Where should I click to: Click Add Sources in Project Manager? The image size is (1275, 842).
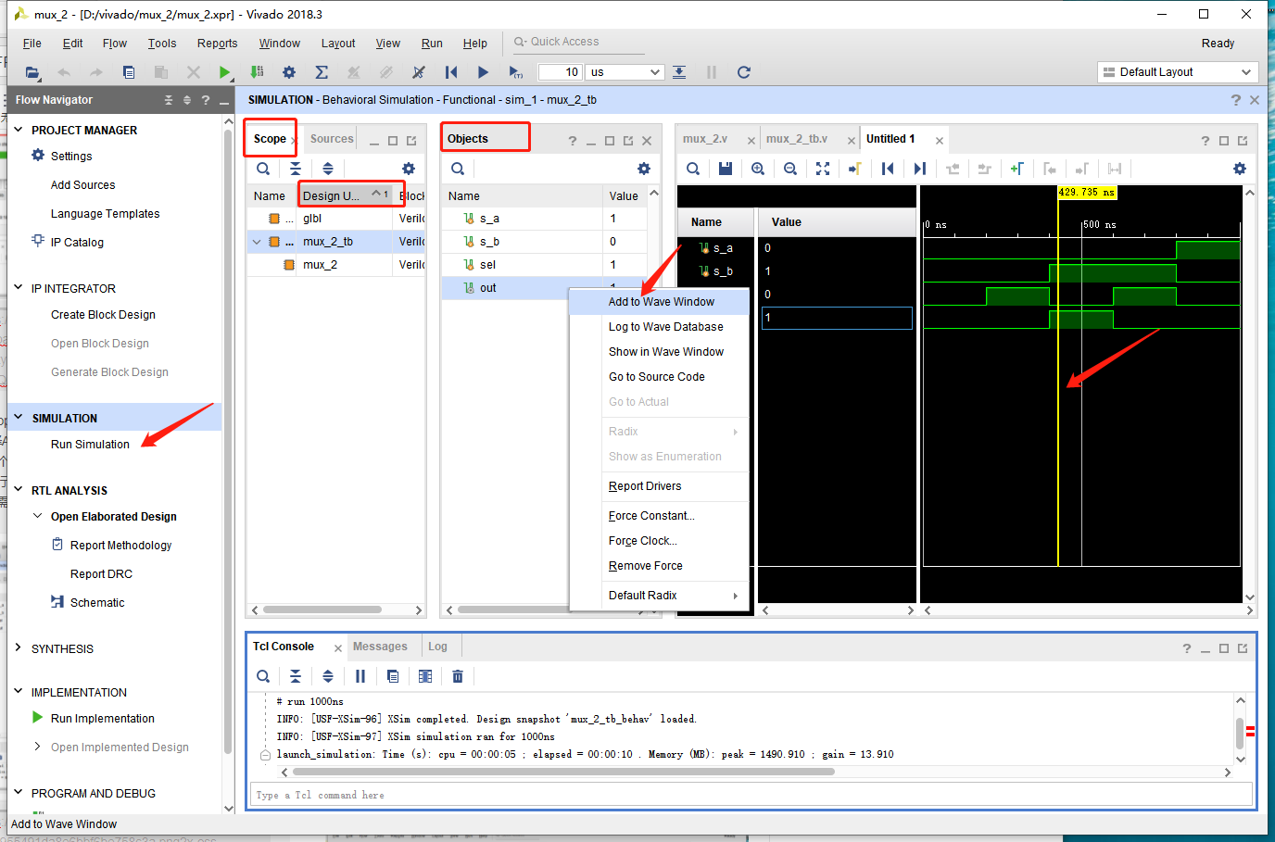click(83, 185)
